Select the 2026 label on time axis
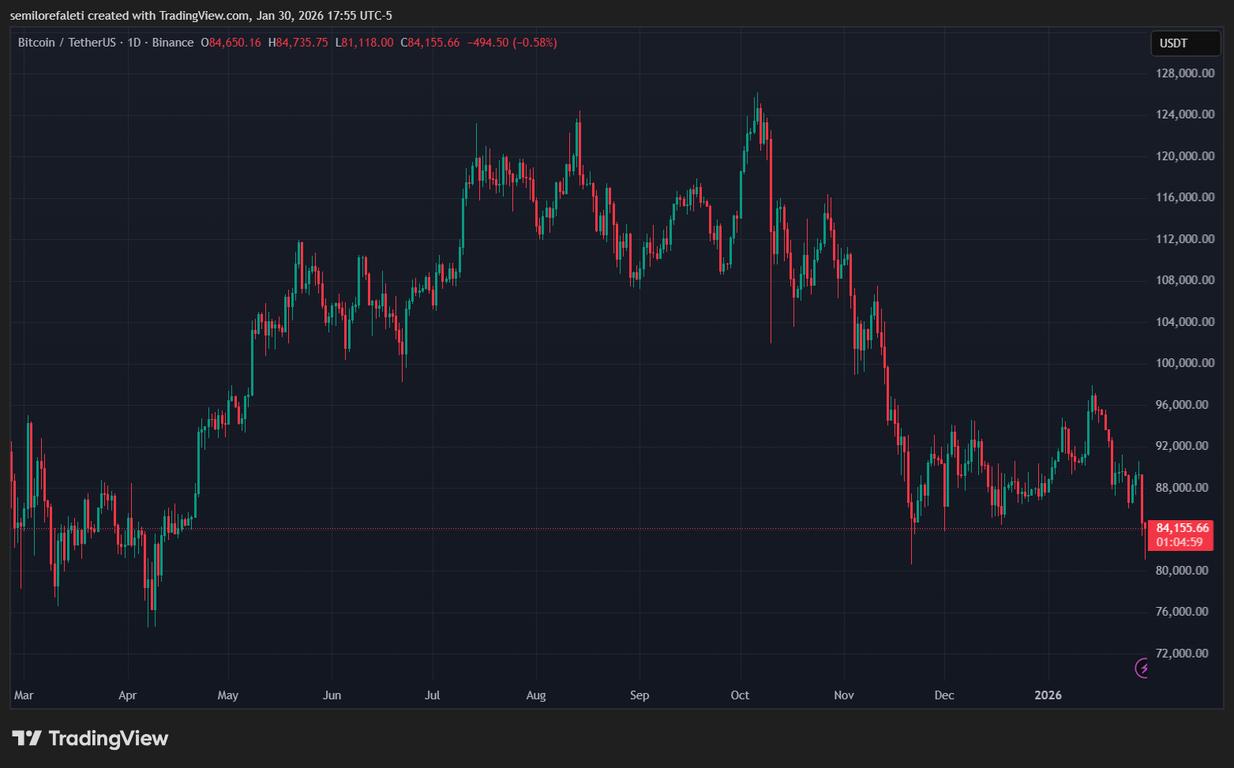 1048,695
